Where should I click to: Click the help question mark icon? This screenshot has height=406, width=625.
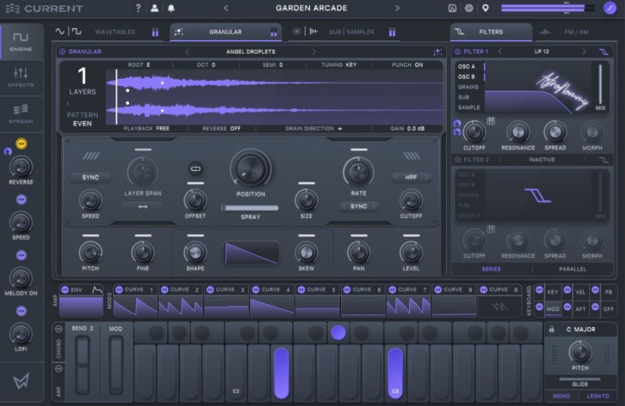click(139, 8)
